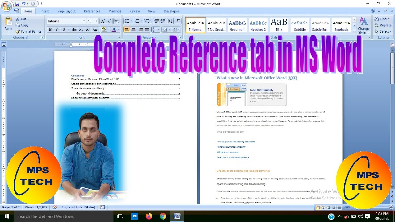This screenshot has width=395, height=222.
Task: Toggle italic formatting
Action: tap(57, 30)
